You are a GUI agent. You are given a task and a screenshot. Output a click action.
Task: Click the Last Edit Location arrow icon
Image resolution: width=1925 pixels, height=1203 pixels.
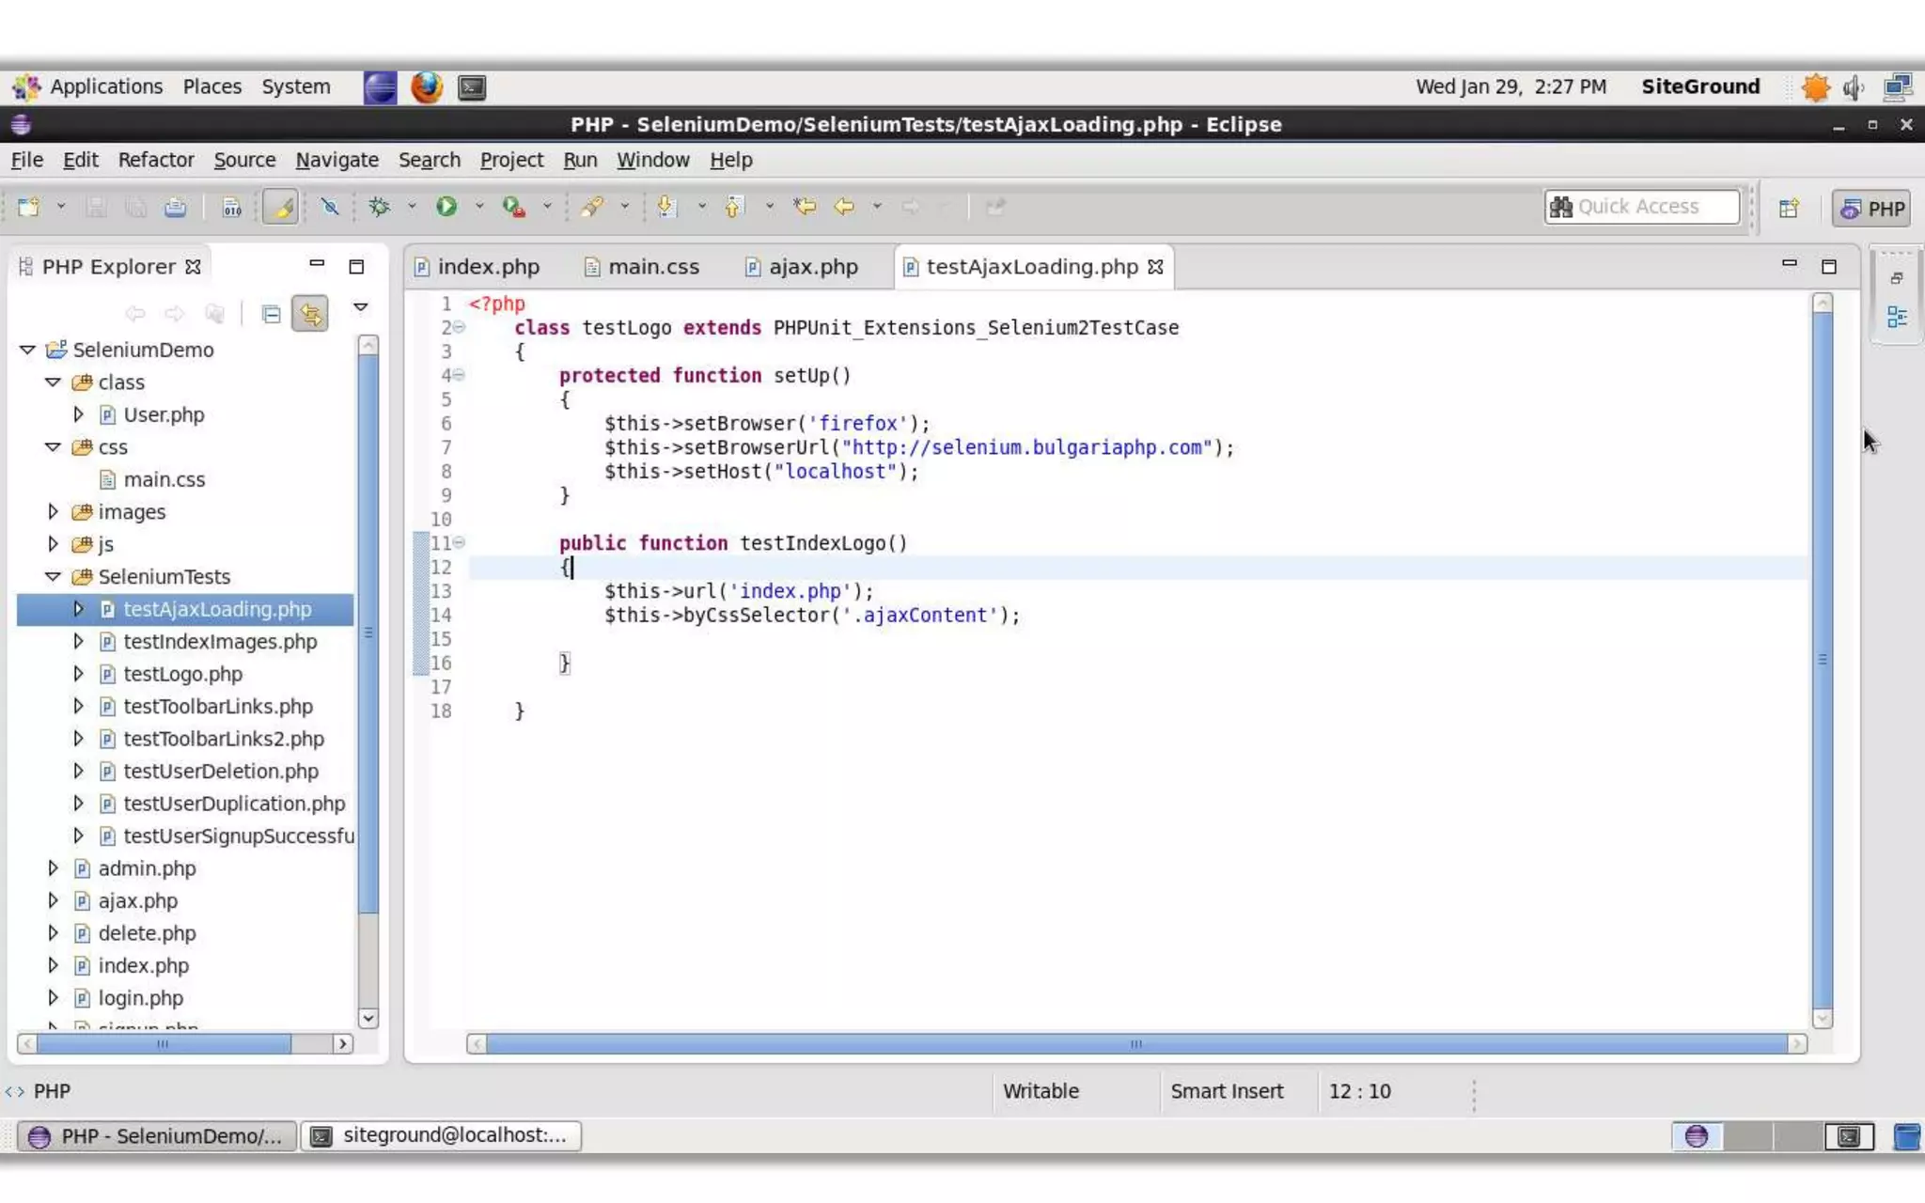805,207
